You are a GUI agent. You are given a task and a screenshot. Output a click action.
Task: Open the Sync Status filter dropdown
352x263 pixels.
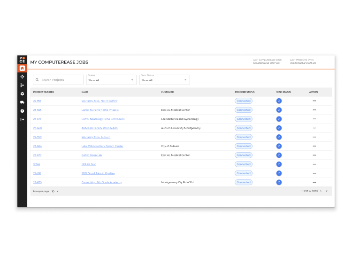pyautogui.click(x=165, y=80)
